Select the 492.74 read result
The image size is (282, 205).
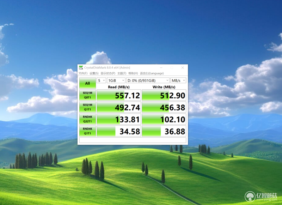tap(119, 107)
